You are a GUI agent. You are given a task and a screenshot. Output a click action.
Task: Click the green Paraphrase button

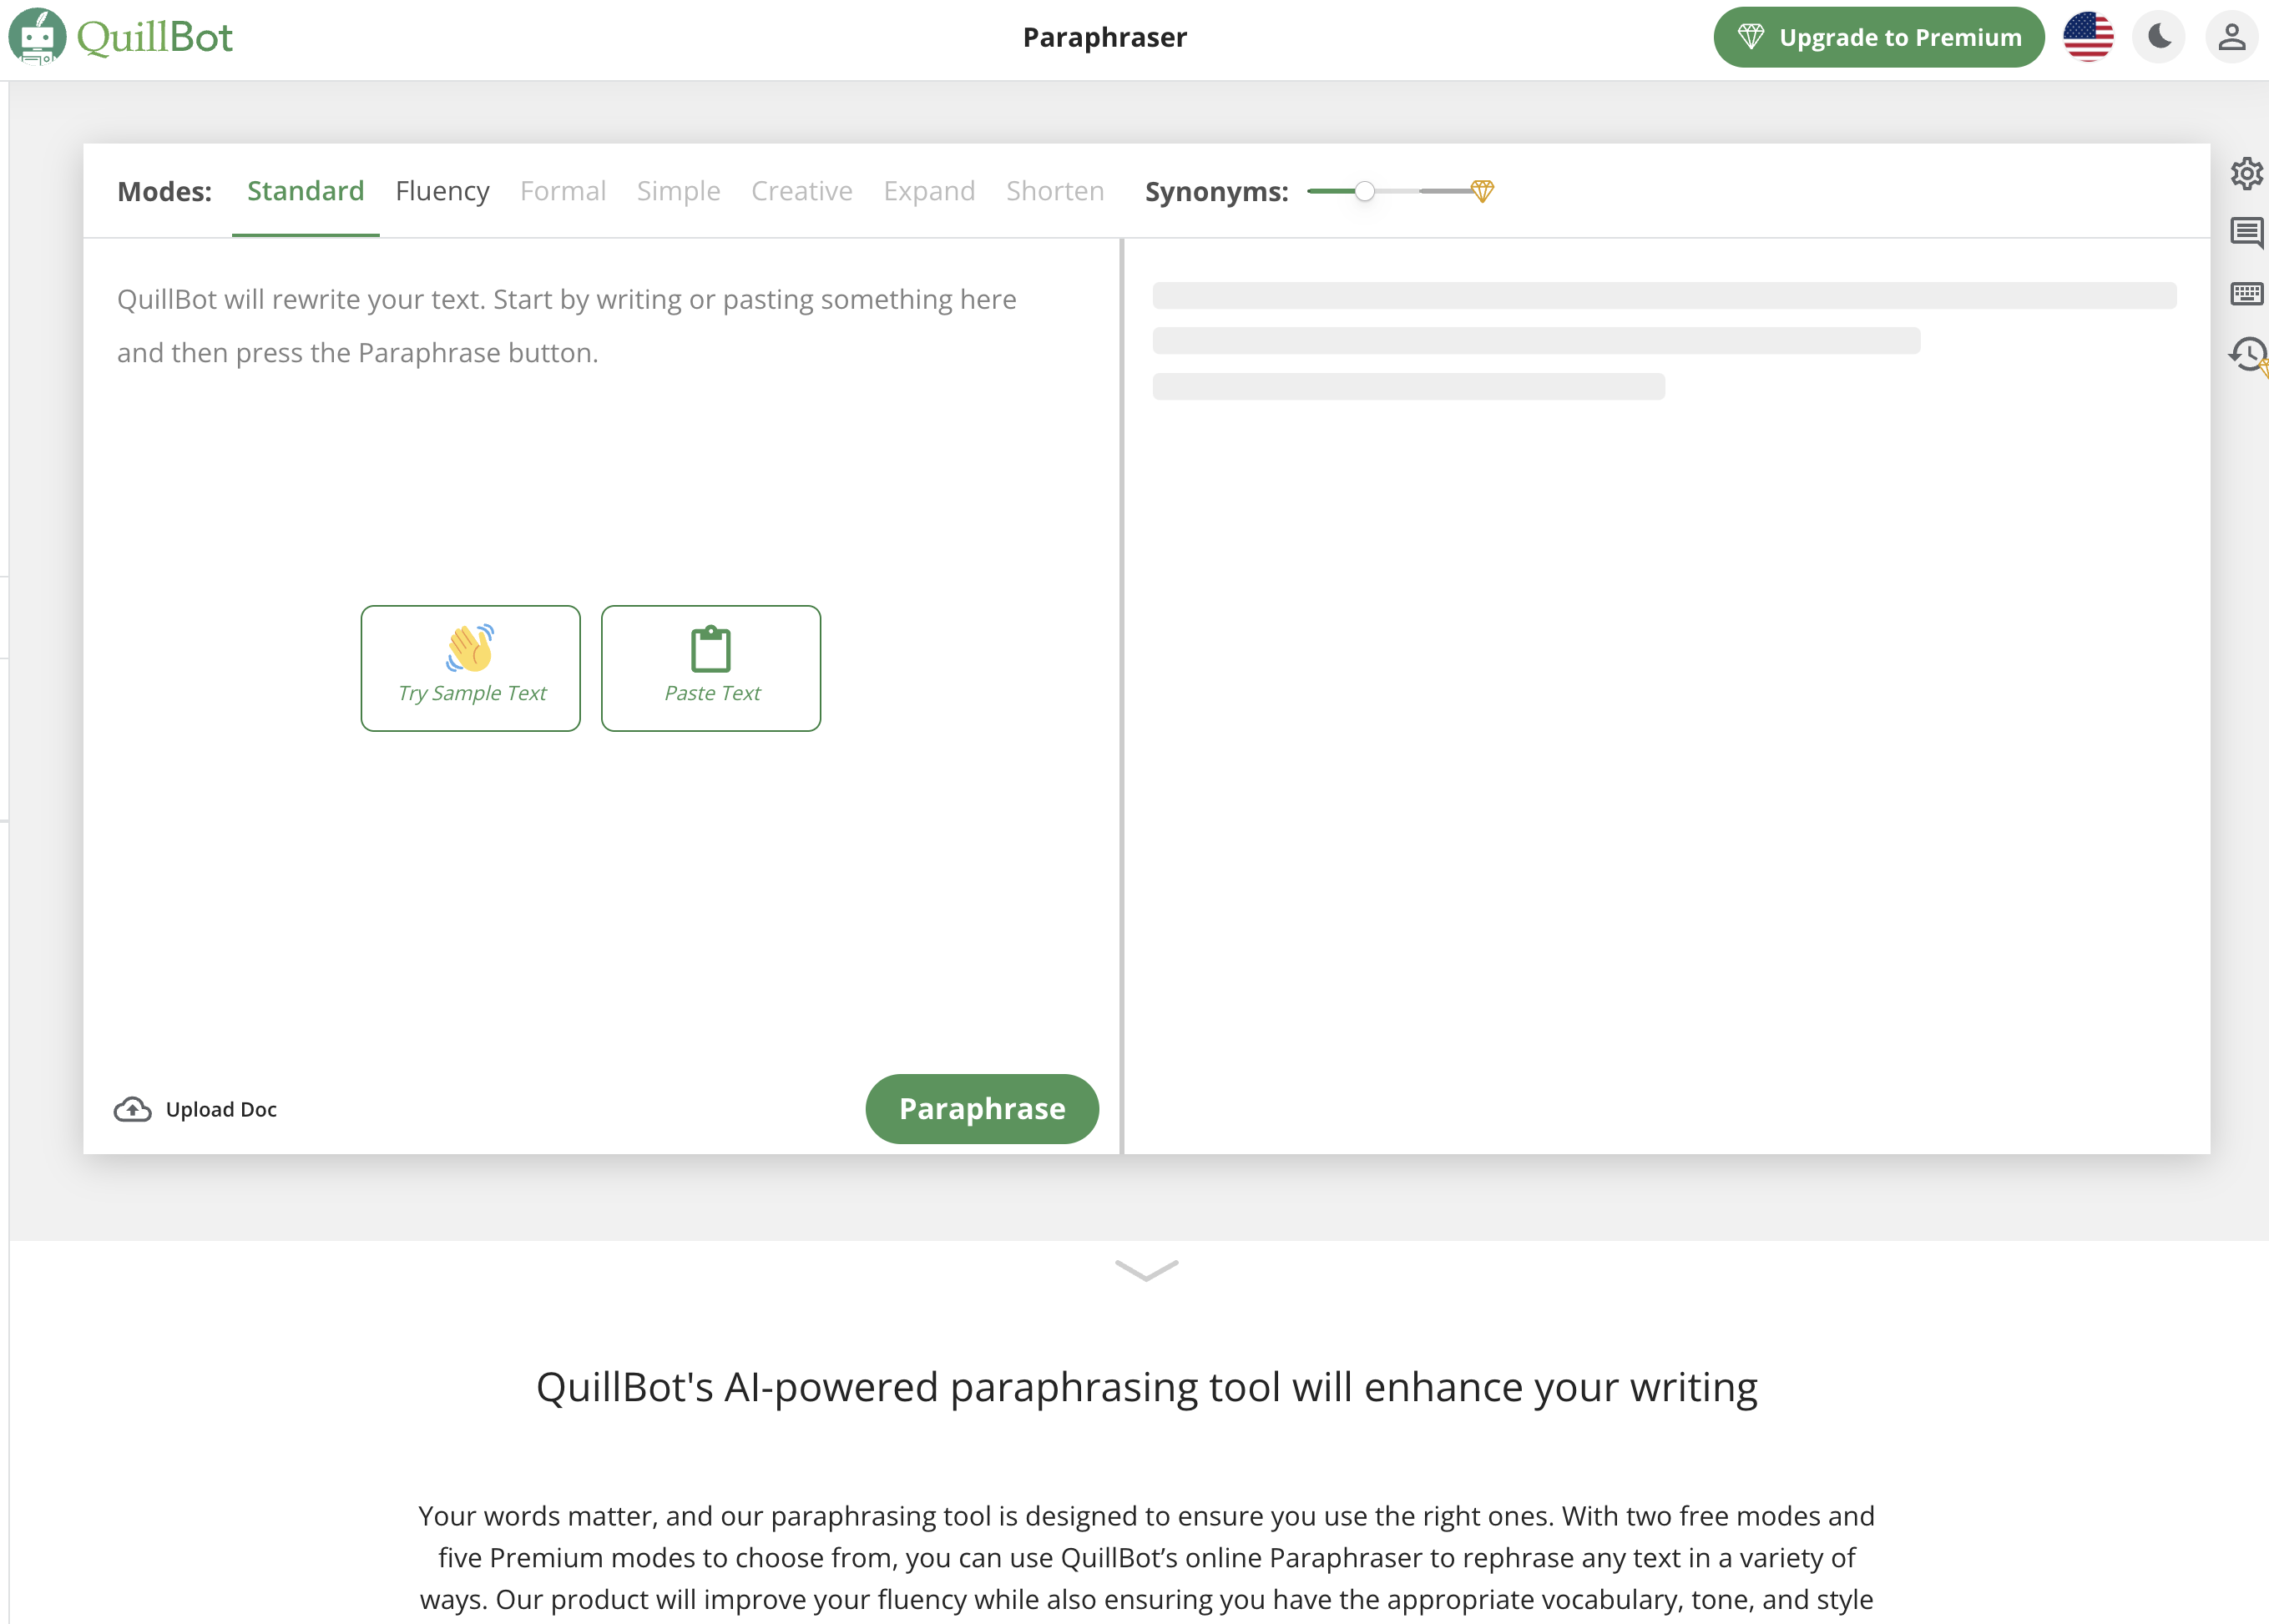(982, 1108)
